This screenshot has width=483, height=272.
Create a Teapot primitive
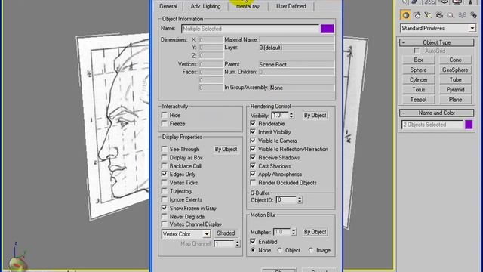[x=418, y=100]
